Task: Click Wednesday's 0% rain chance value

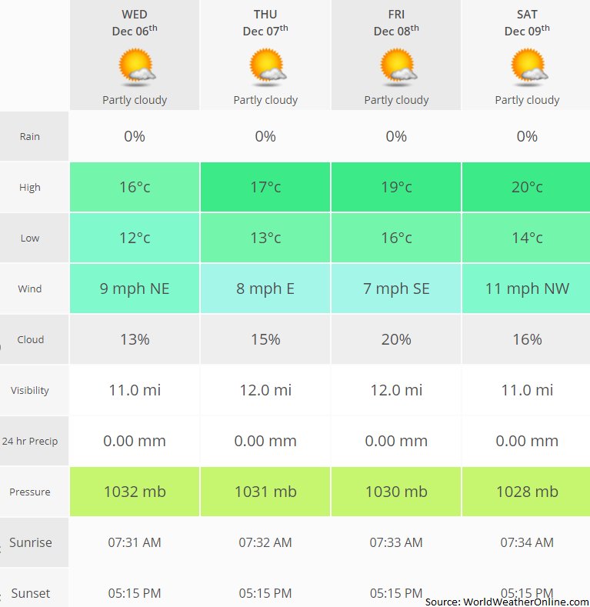Action: click(135, 136)
